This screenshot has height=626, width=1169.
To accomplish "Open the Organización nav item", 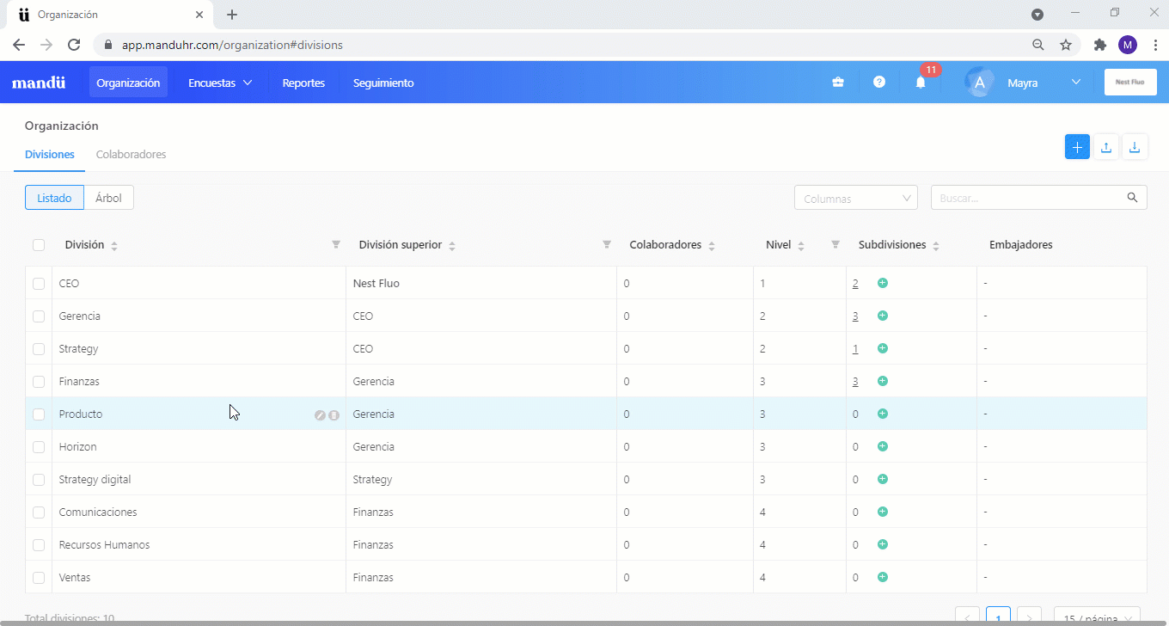I will [128, 83].
